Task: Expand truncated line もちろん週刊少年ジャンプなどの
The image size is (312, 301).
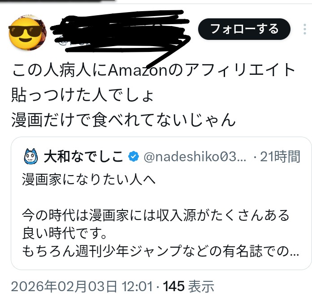Action: [160, 251]
